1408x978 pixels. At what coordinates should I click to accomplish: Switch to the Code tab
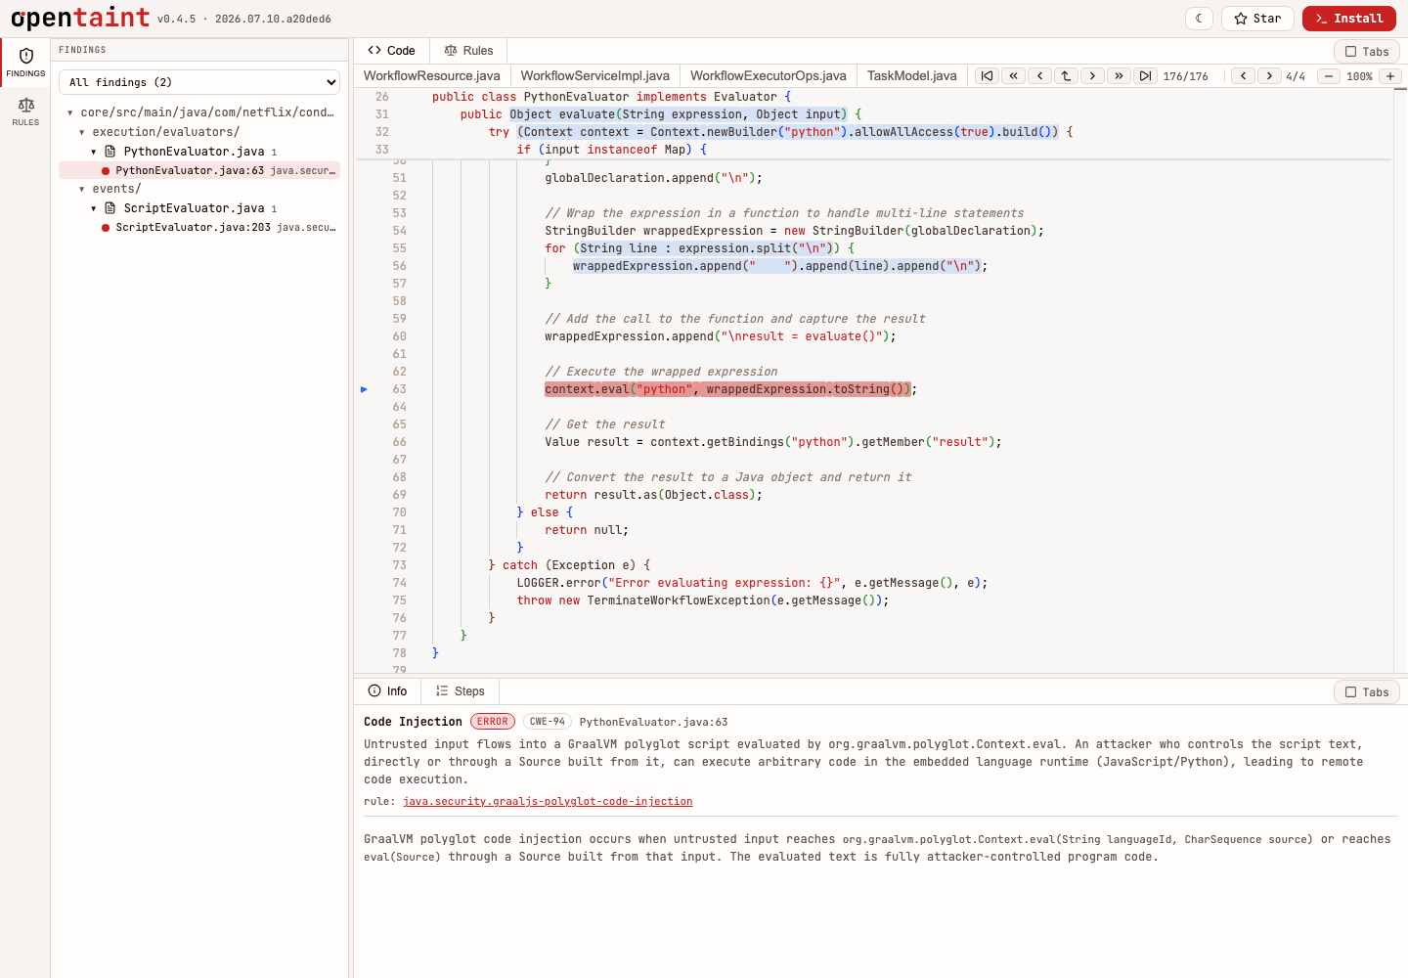pos(391,51)
